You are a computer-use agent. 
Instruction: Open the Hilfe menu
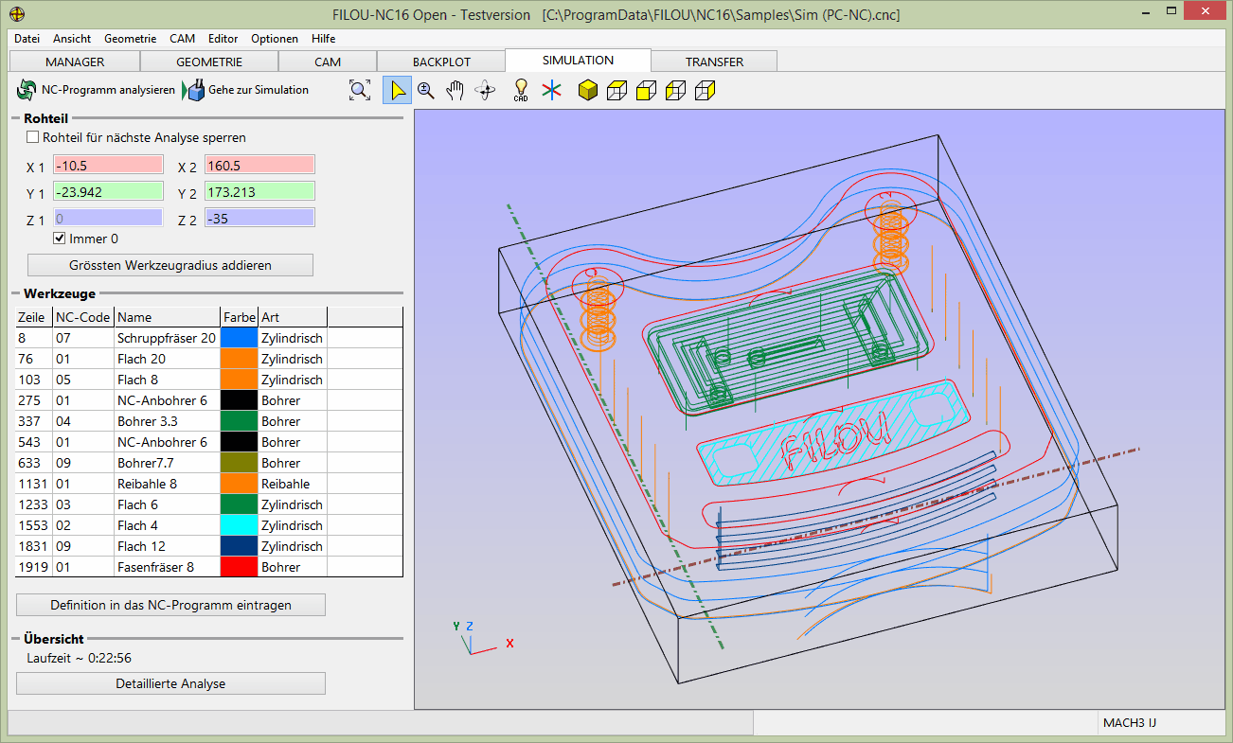point(323,39)
